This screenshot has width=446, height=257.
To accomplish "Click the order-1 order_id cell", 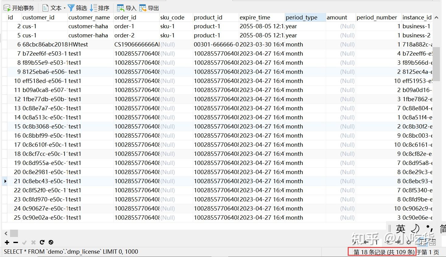I will click(x=137, y=26).
